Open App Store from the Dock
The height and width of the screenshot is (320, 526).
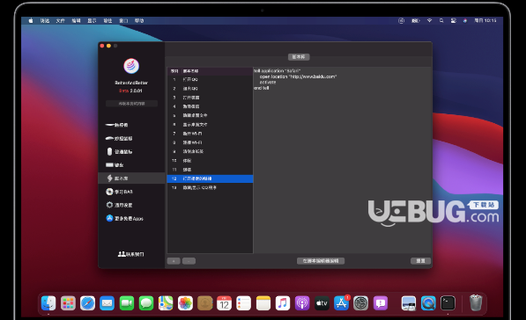click(342, 303)
